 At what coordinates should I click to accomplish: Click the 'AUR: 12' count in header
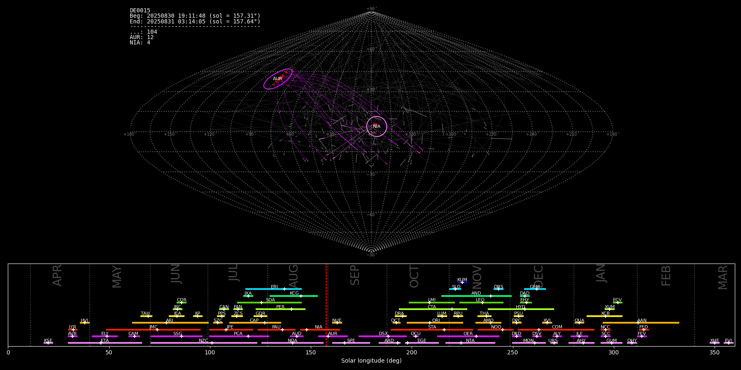coord(142,37)
